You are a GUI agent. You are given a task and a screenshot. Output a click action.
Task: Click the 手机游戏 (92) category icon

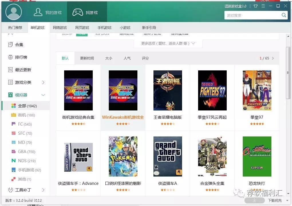tap(13, 170)
